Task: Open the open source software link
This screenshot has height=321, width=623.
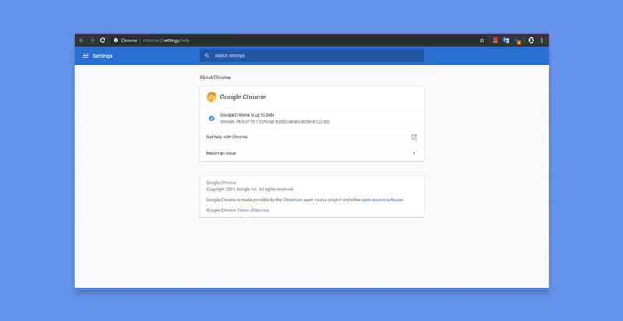Action: pos(382,200)
